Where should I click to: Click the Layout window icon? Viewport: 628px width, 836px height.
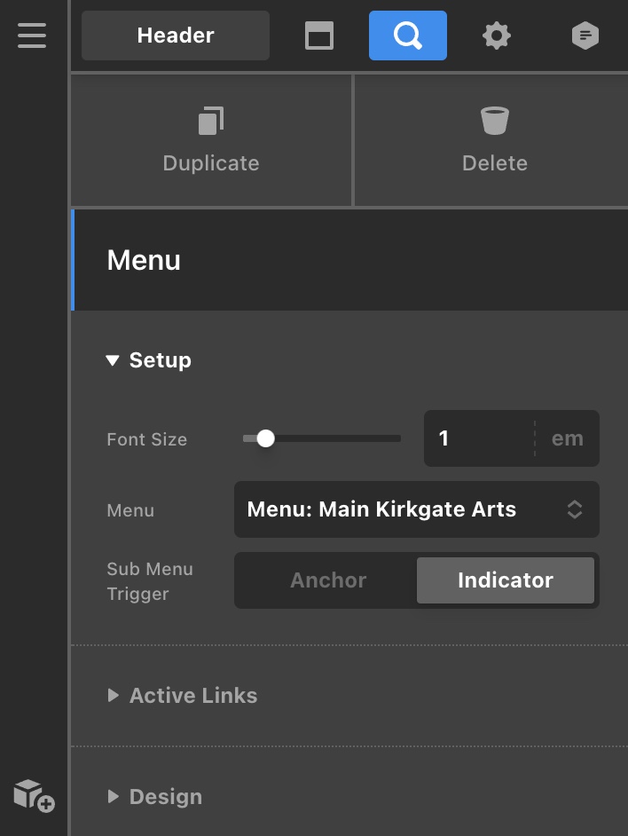click(319, 35)
